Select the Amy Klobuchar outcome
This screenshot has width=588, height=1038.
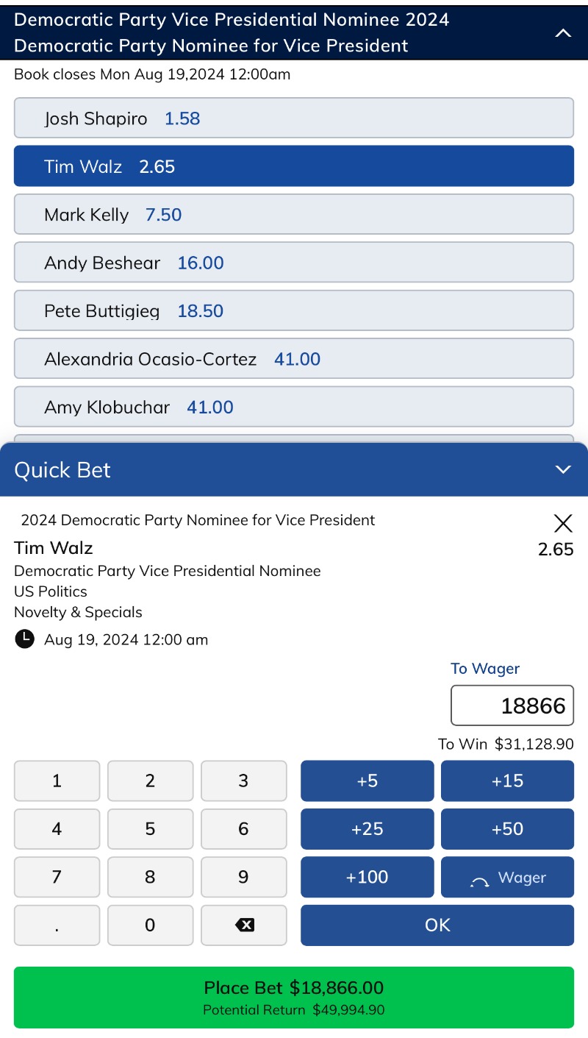click(293, 407)
